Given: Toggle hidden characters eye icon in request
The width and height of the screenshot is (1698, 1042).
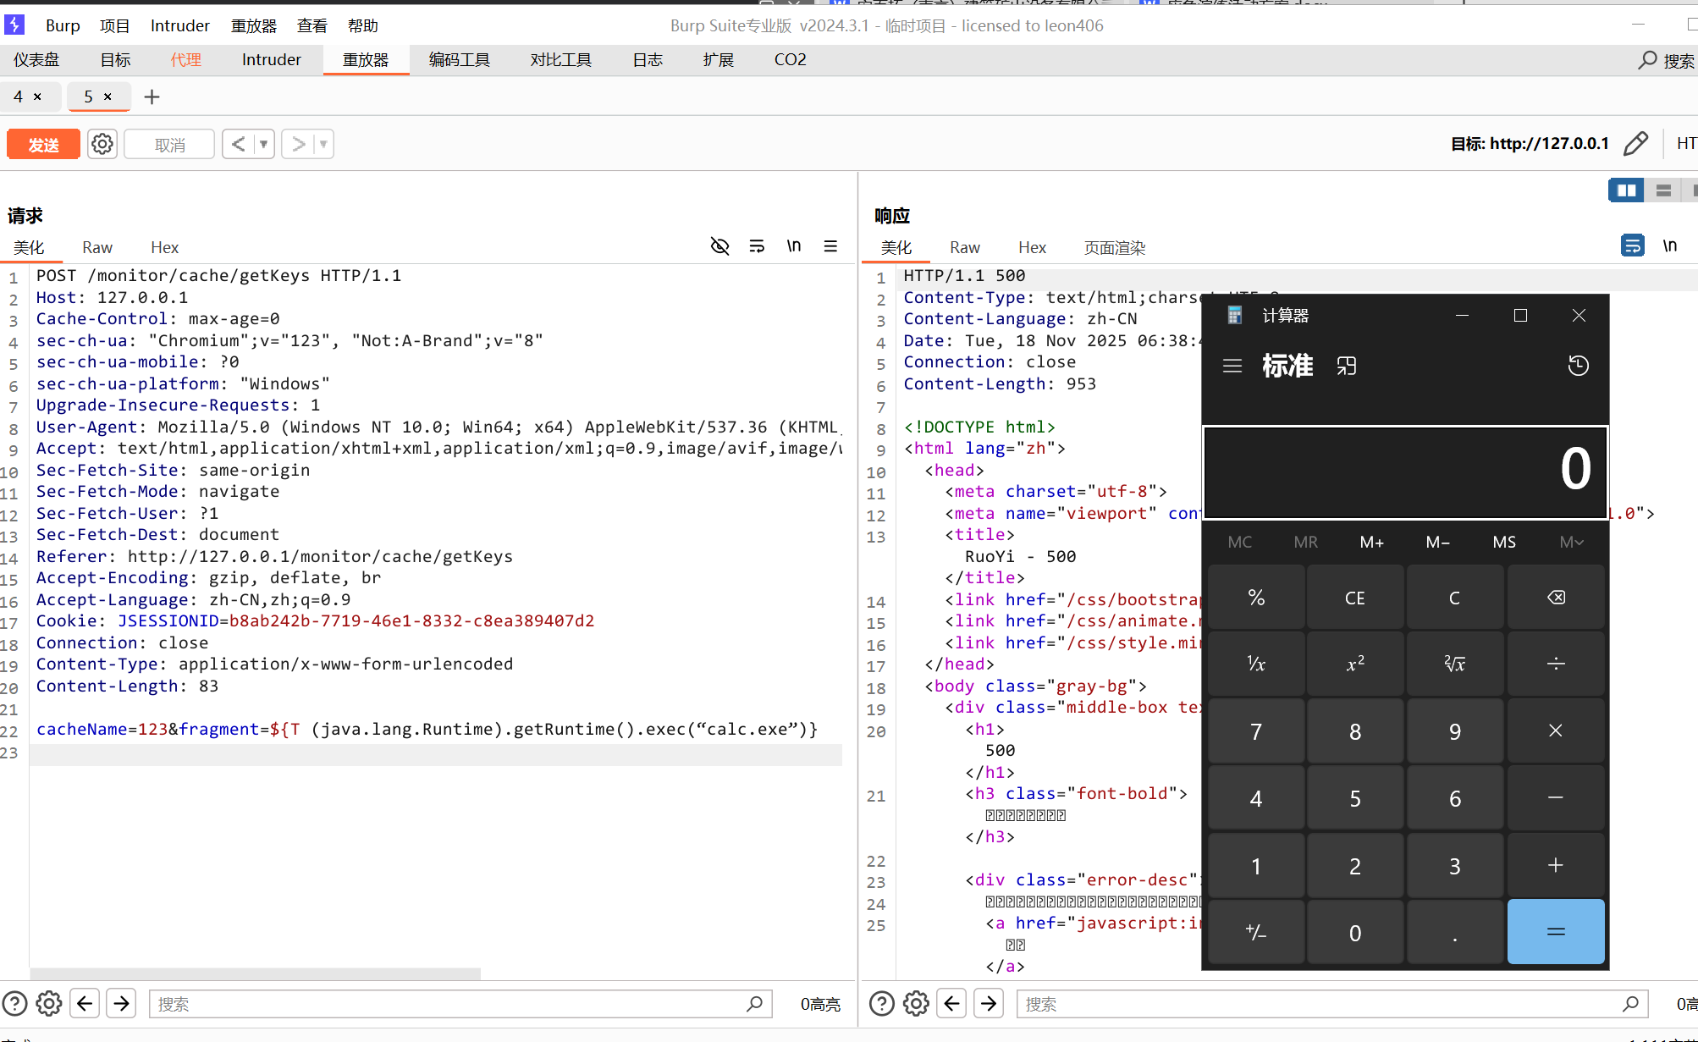Looking at the screenshot, I should (x=719, y=246).
